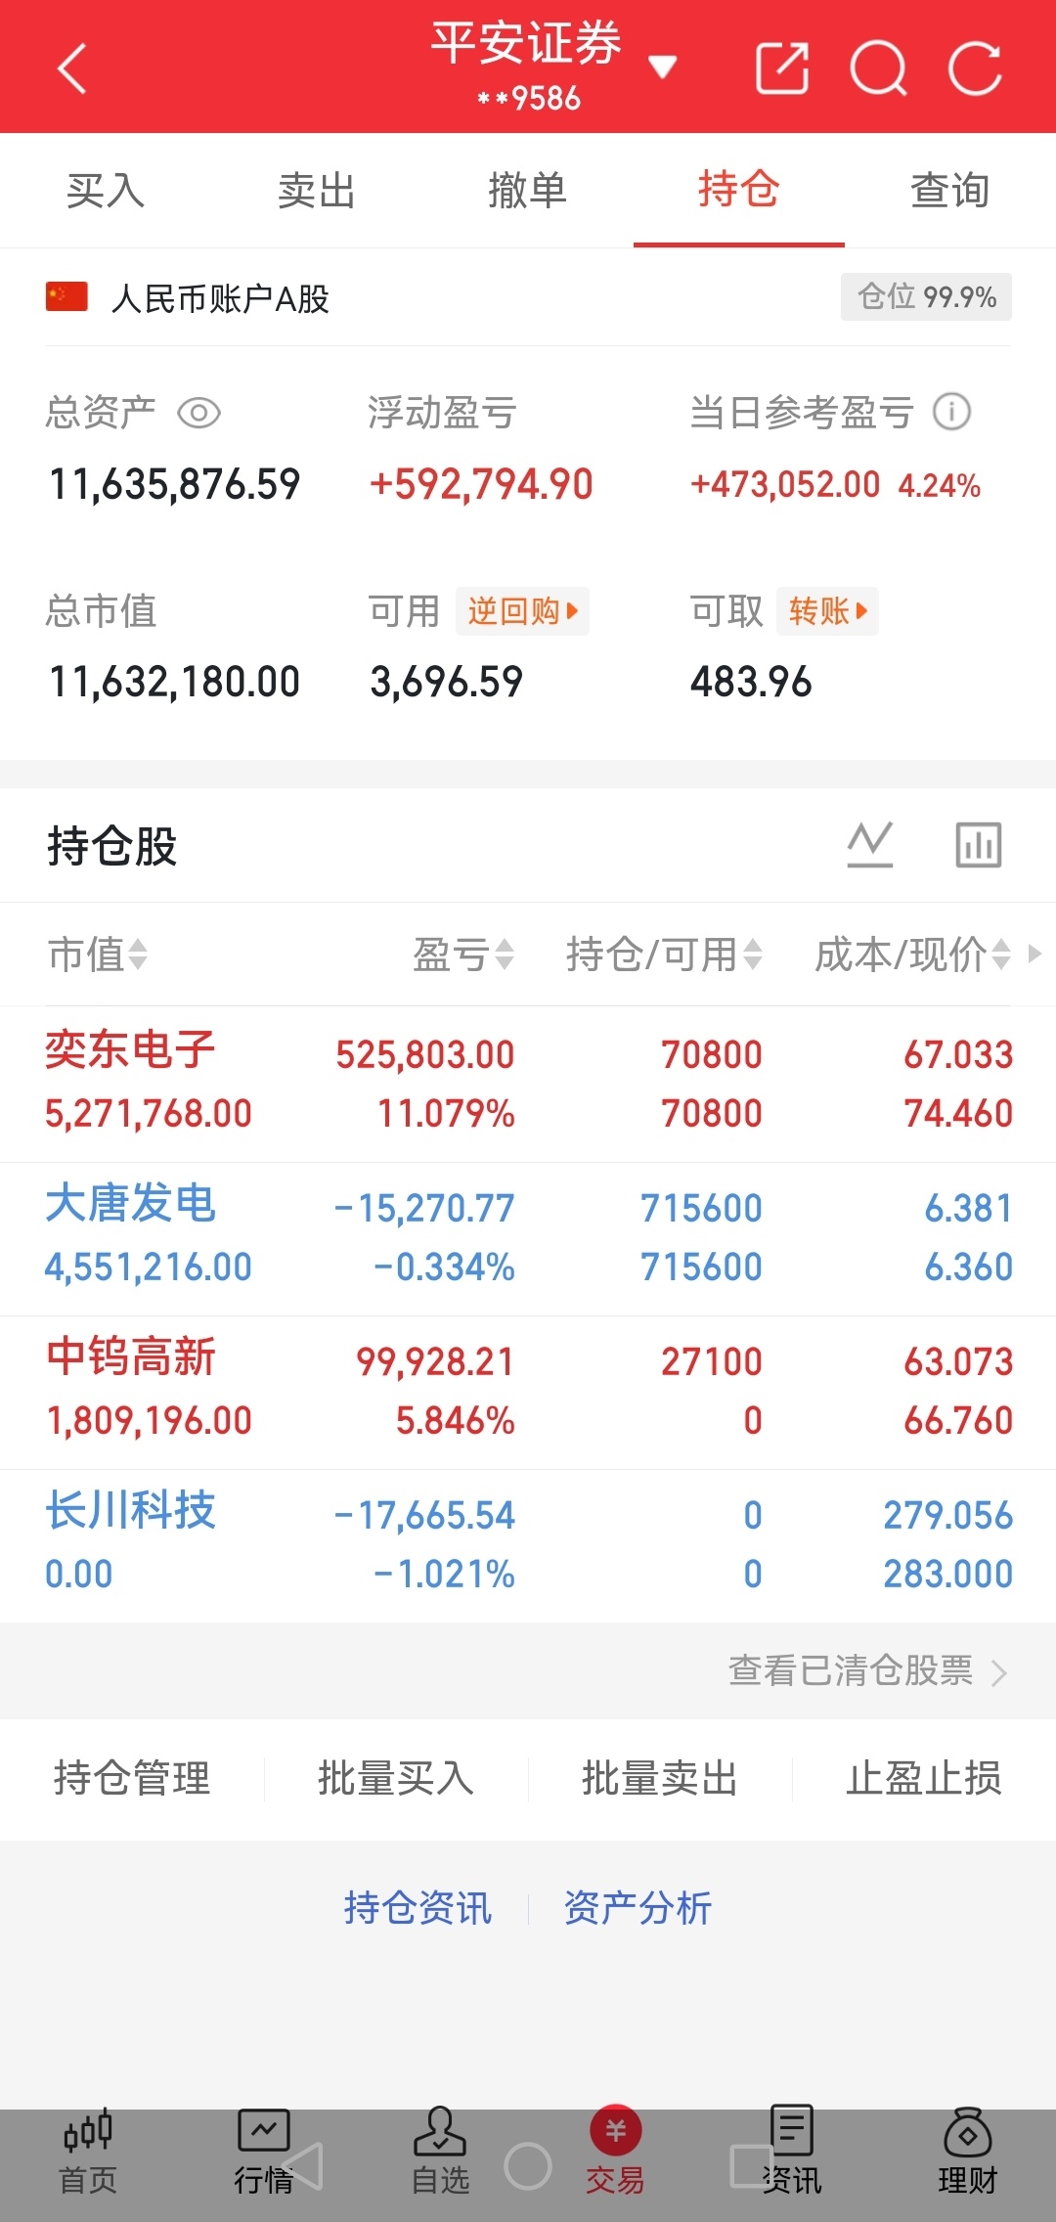Select the 奕东电子 holding row

coord(528,1084)
